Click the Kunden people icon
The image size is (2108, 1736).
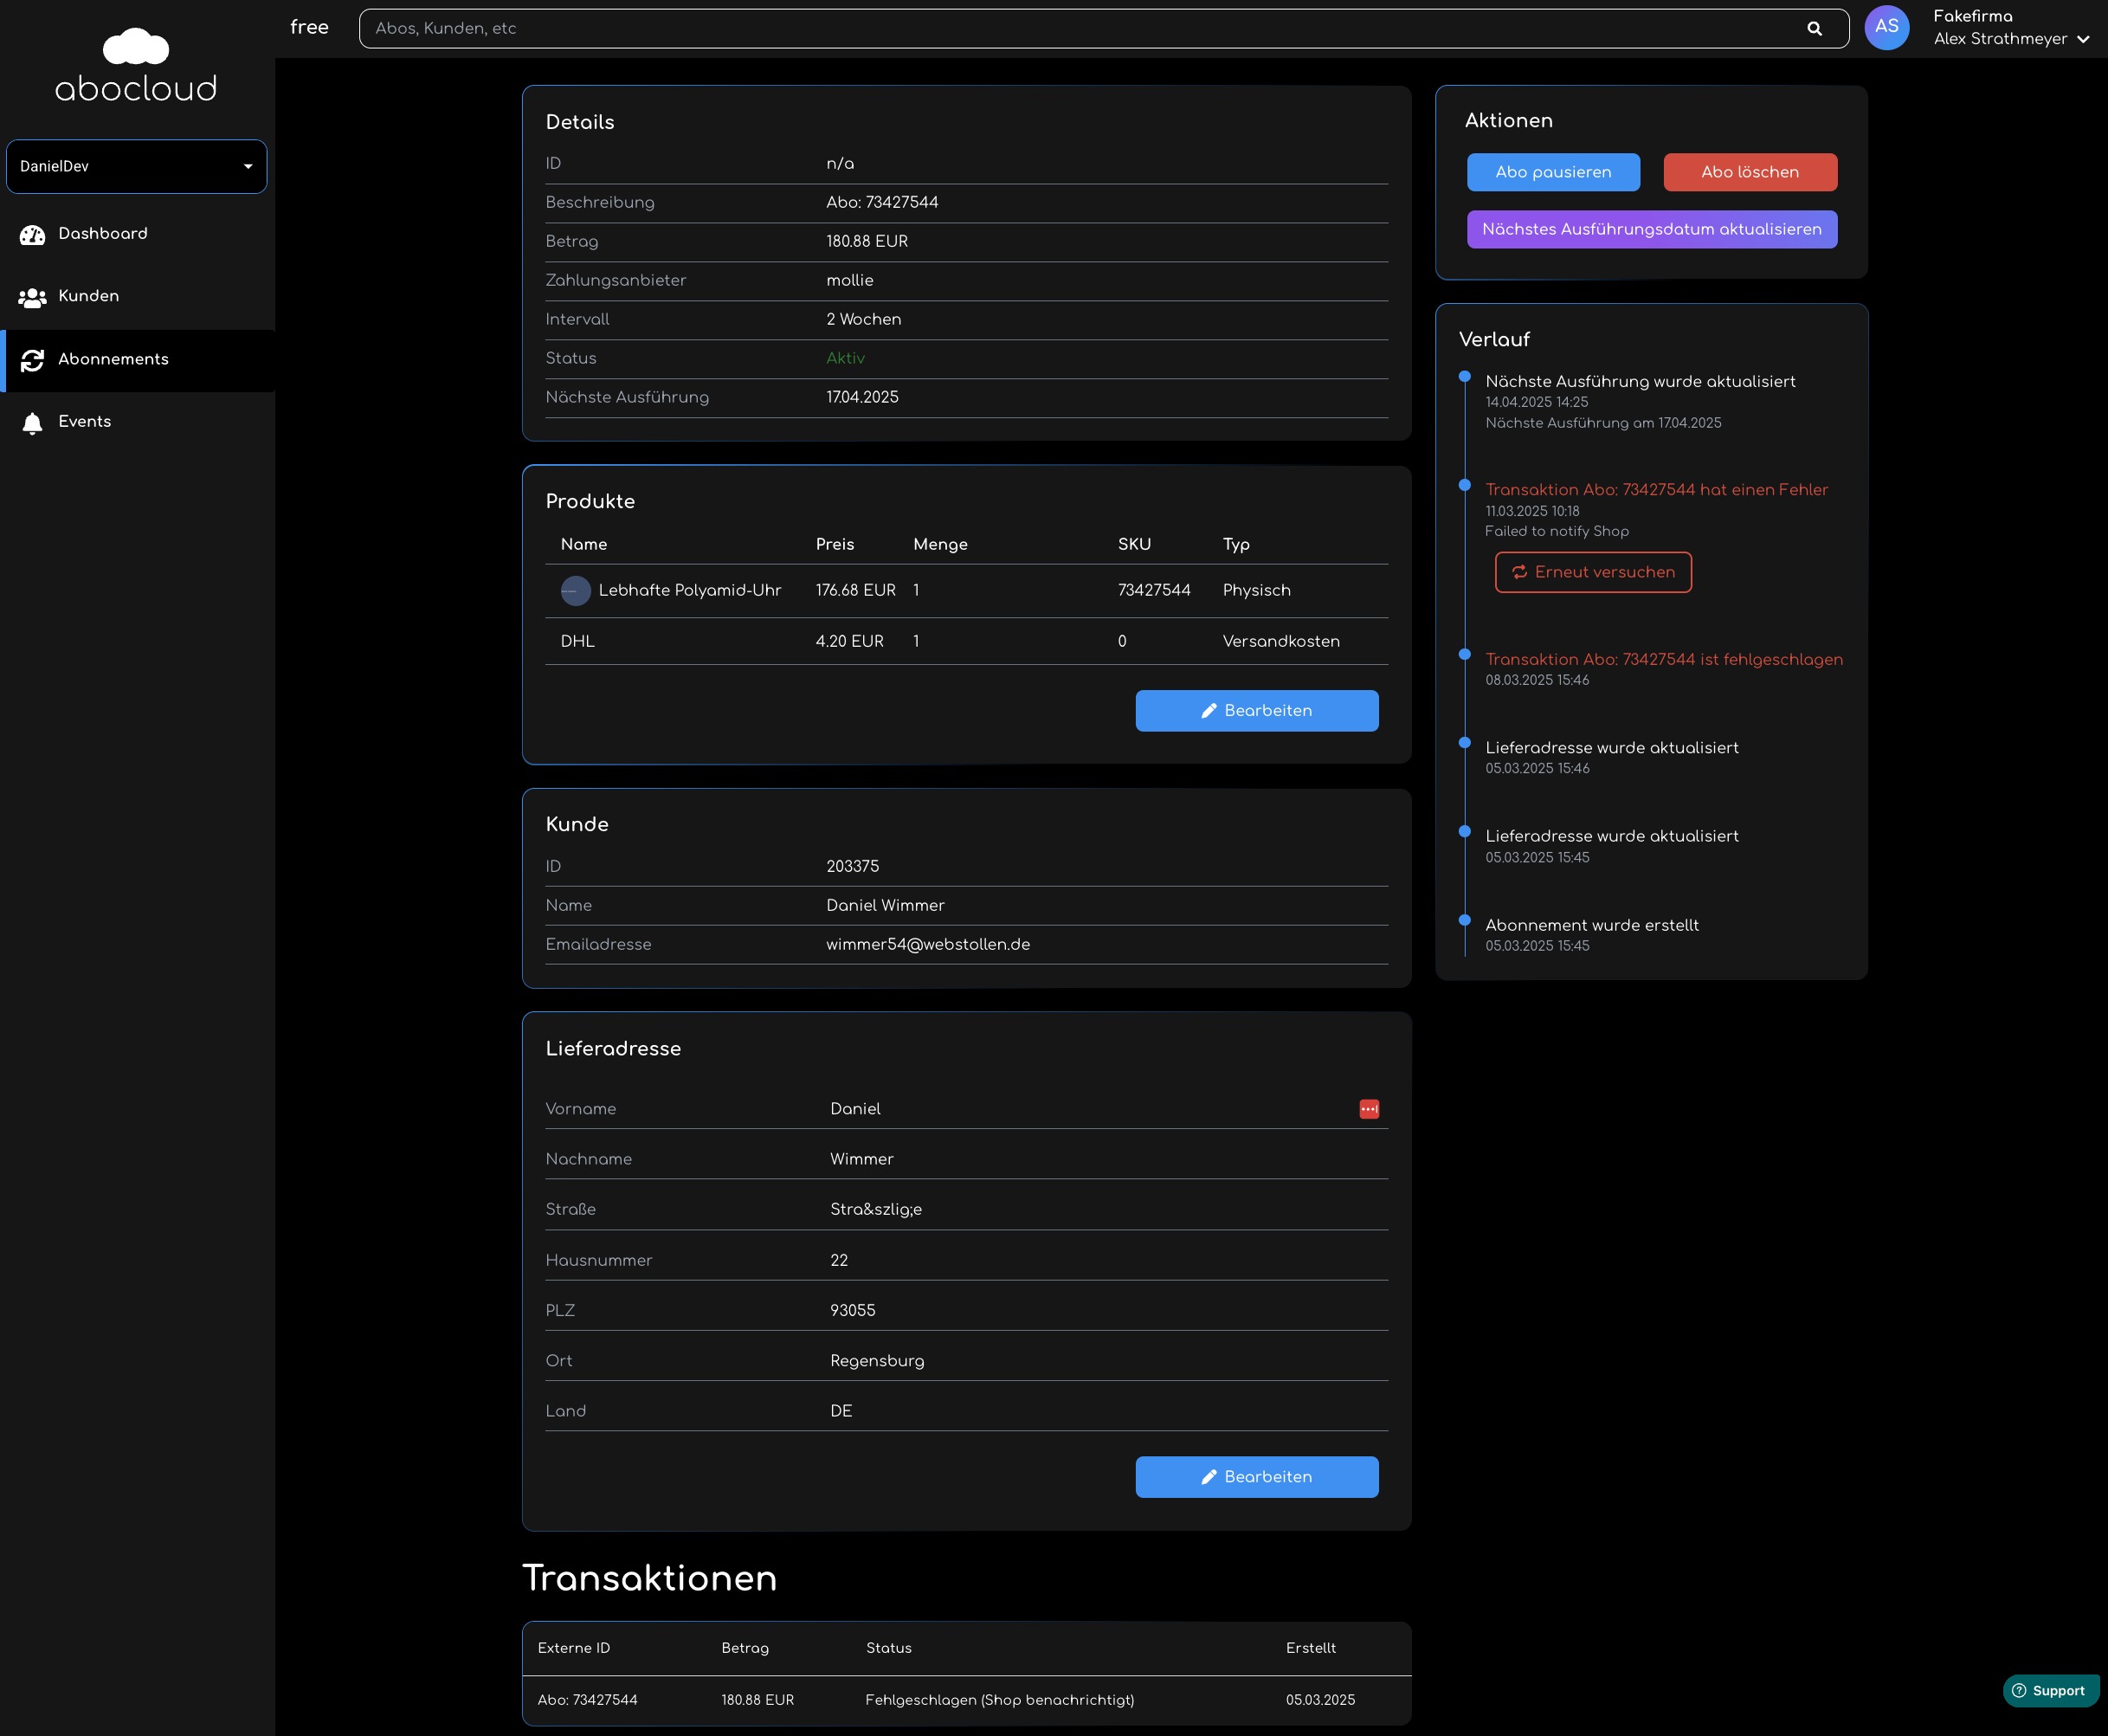tap(32, 297)
